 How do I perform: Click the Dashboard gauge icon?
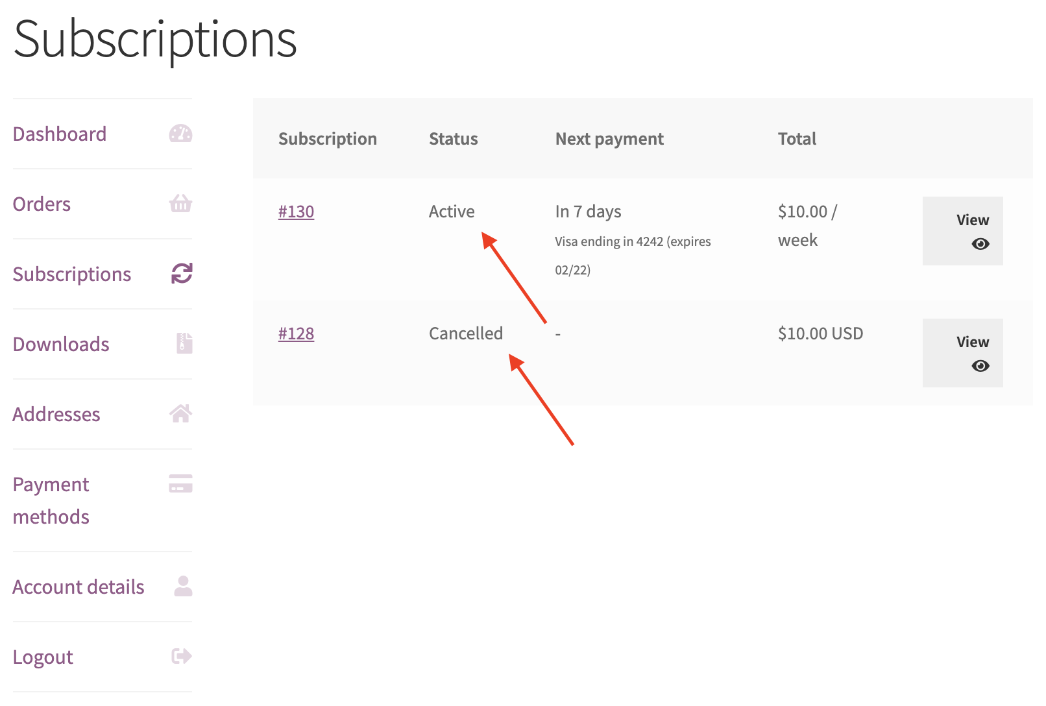pyautogui.click(x=180, y=134)
